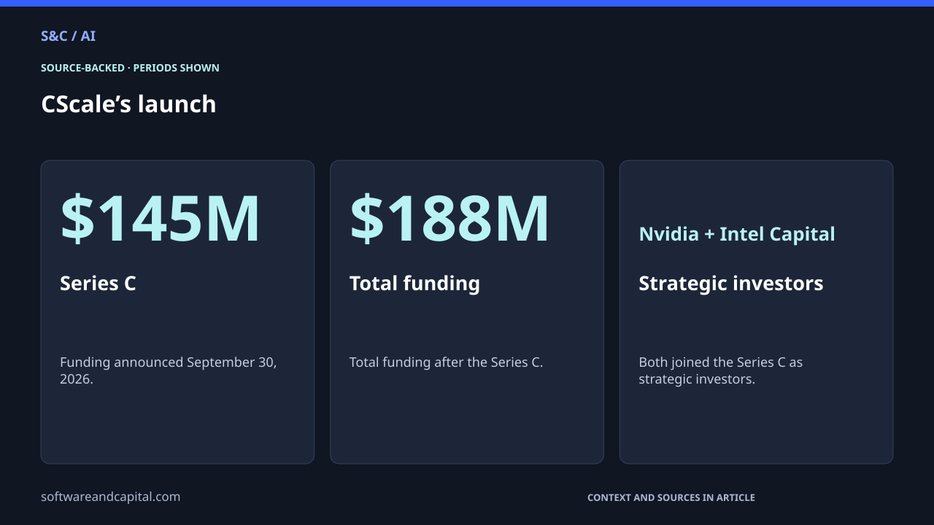The width and height of the screenshot is (934, 525).
Task: Select the 'SOURCE-BACKED · PERIODS SHOWN' tagline
Action: click(x=130, y=68)
